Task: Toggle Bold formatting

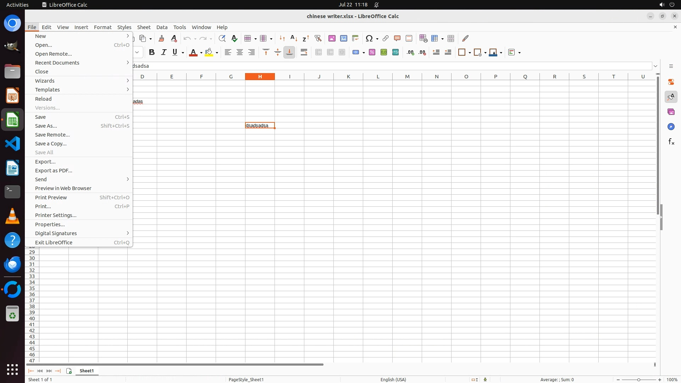Action: click(152, 52)
